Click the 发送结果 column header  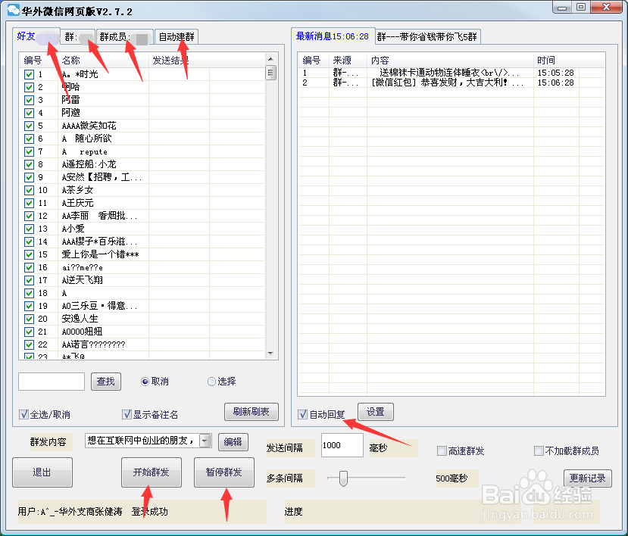point(179,60)
